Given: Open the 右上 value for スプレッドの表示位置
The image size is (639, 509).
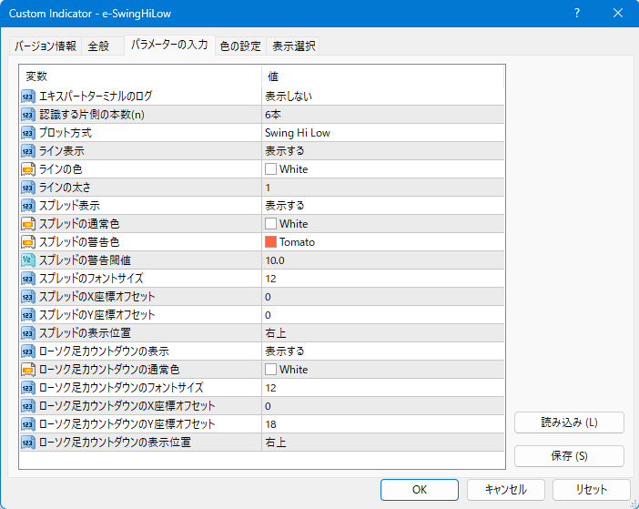Looking at the screenshot, I should pos(382,333).
